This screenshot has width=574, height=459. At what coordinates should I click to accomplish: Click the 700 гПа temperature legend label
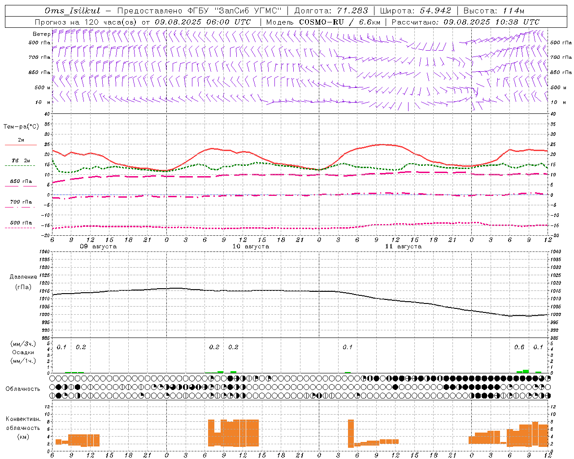tap(21, 202)
